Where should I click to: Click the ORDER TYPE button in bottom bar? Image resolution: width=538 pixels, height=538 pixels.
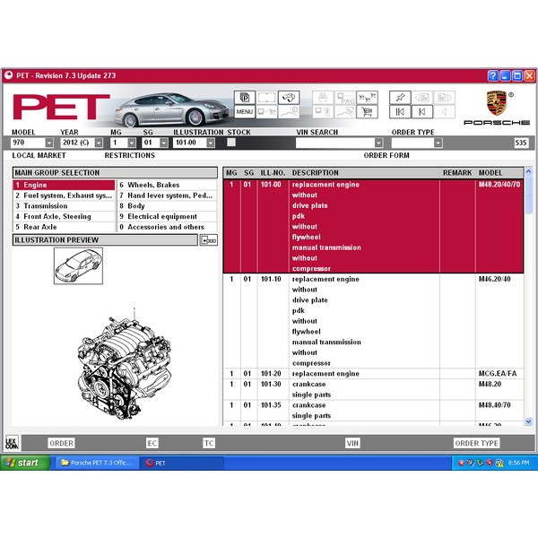[477, 443]
